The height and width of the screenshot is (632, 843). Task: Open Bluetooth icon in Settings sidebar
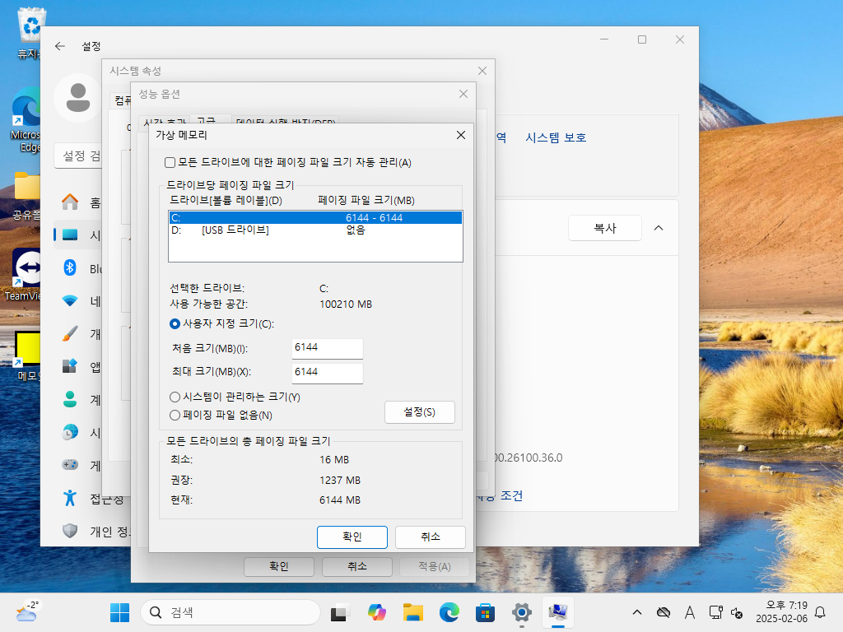coord(70,267)
